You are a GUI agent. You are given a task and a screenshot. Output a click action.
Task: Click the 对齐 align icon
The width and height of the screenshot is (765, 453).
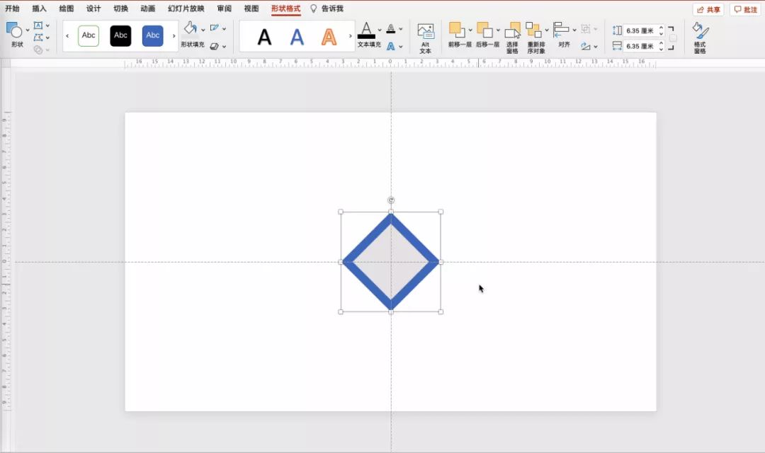561,29
